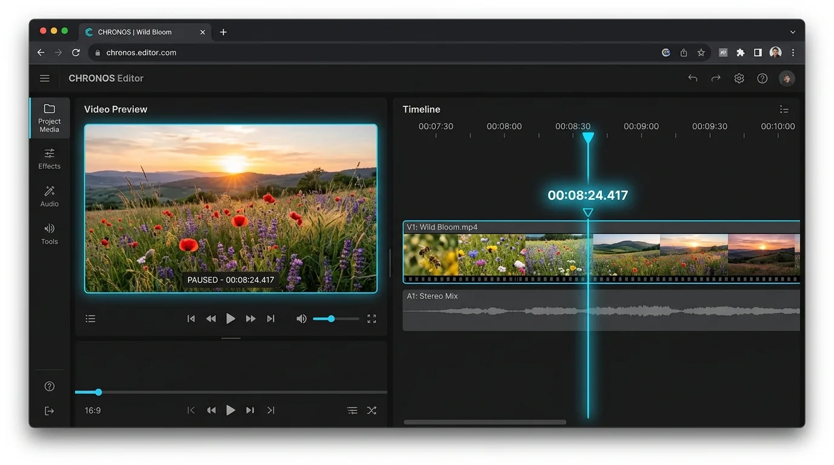Open the Tools panel in sidebar

coord(49,234)
